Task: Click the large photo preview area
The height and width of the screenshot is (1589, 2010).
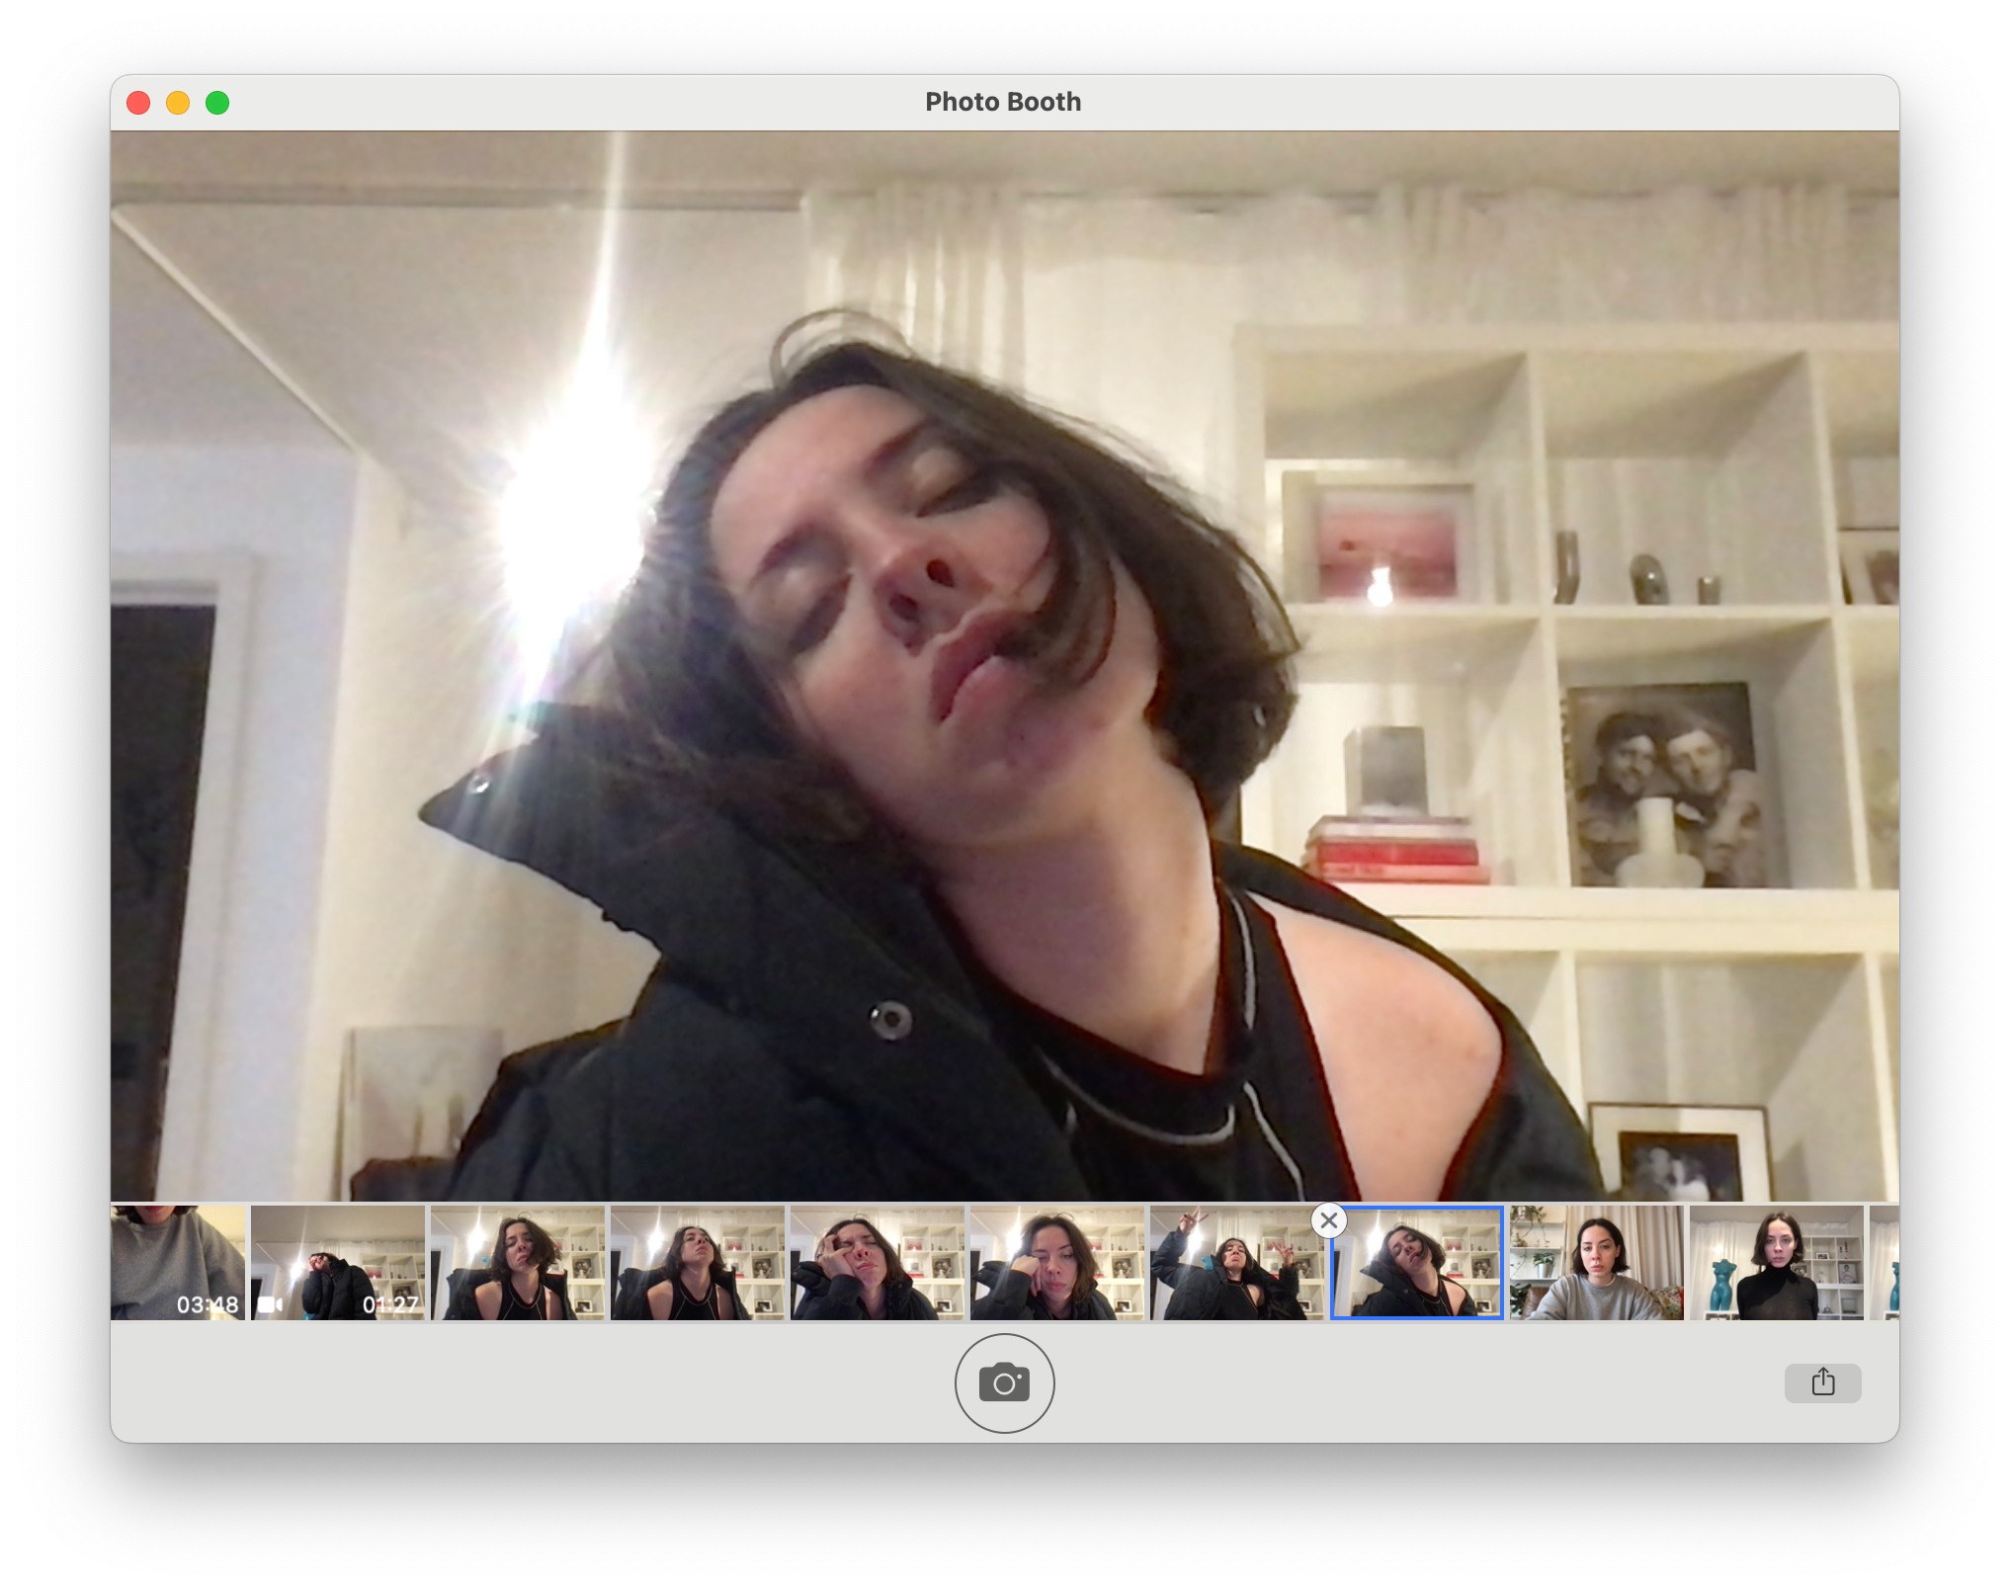Action: pyautogui.click(x=1004, y=665)
